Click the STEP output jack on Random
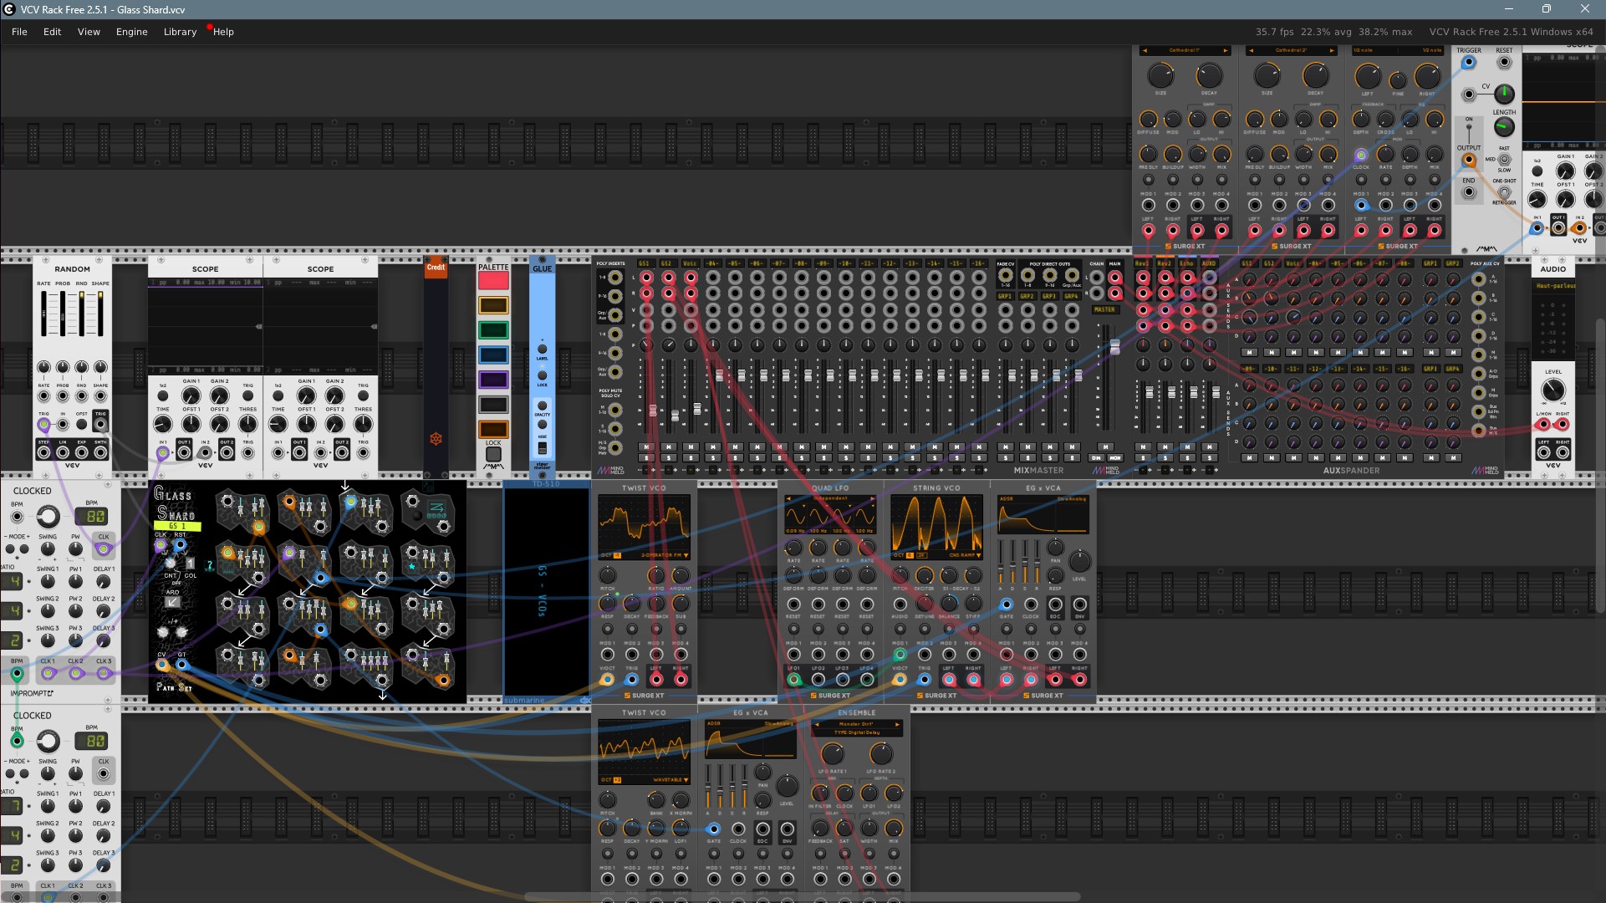 (43, 452)
